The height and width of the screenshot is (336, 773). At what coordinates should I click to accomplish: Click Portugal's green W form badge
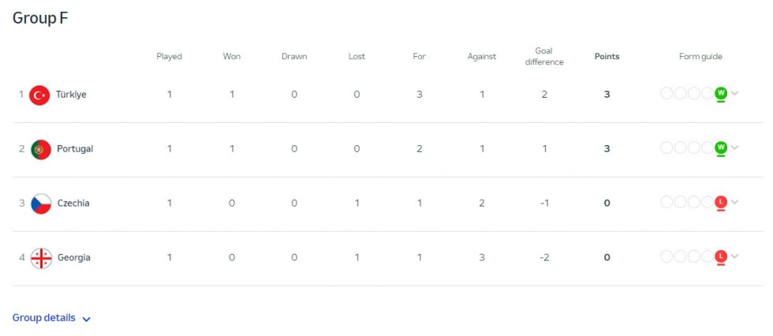pyautogui.click(x=721, y=147)
